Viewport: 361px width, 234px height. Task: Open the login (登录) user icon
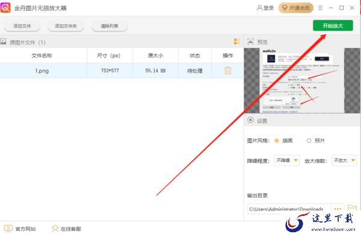(259, 8)
